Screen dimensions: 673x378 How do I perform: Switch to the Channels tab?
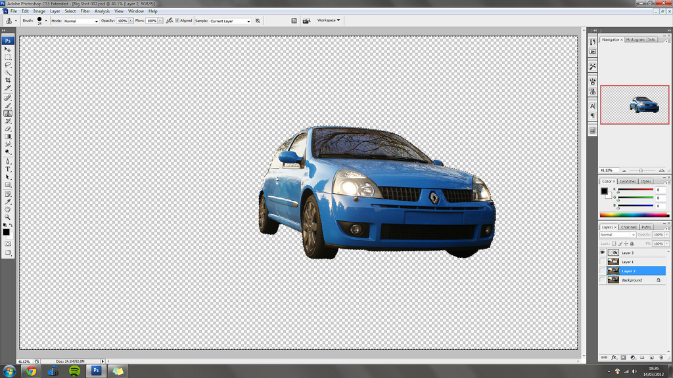coord(629,227)
